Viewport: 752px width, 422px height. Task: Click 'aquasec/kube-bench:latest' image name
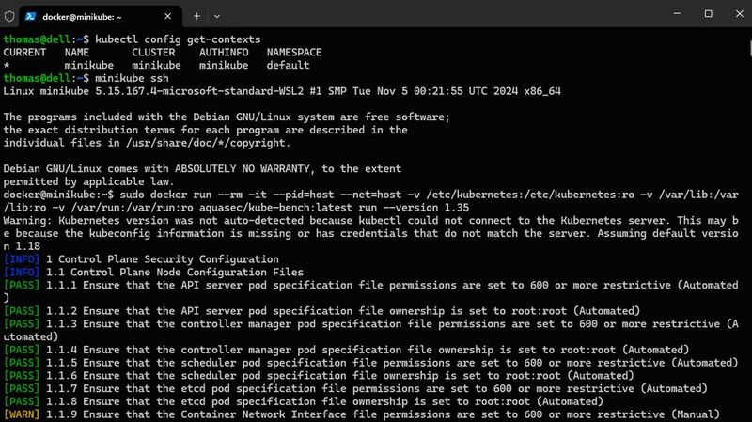tap(275, 208)
